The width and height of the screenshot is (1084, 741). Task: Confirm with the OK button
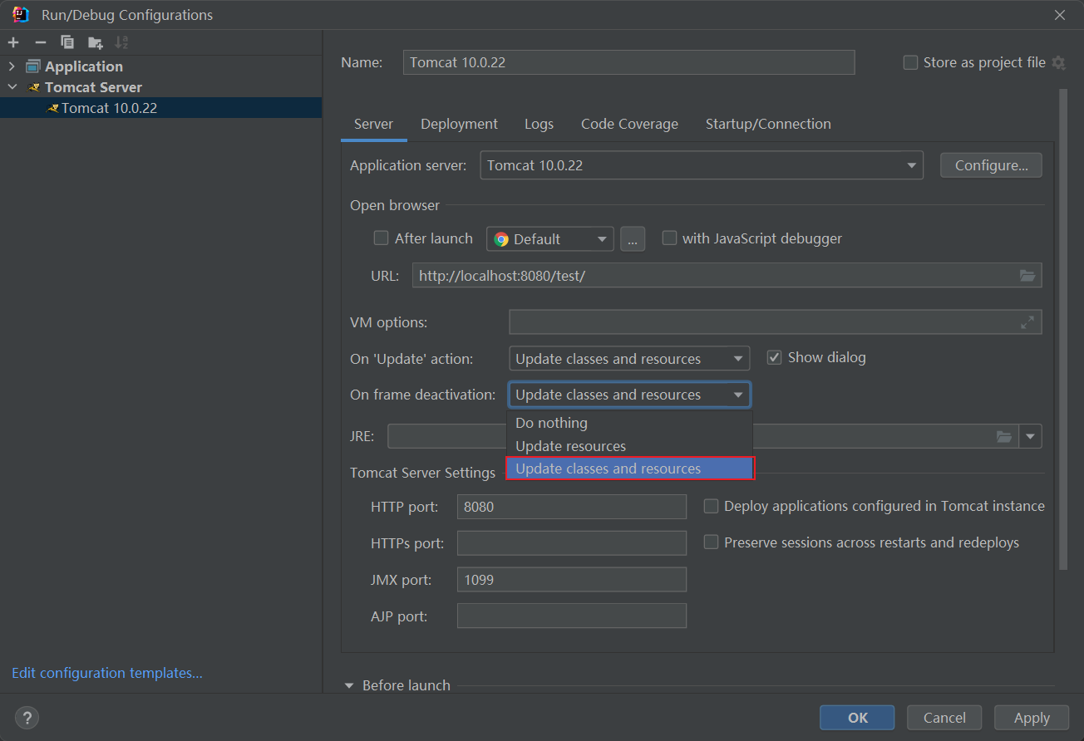click(x=857, y=718)
